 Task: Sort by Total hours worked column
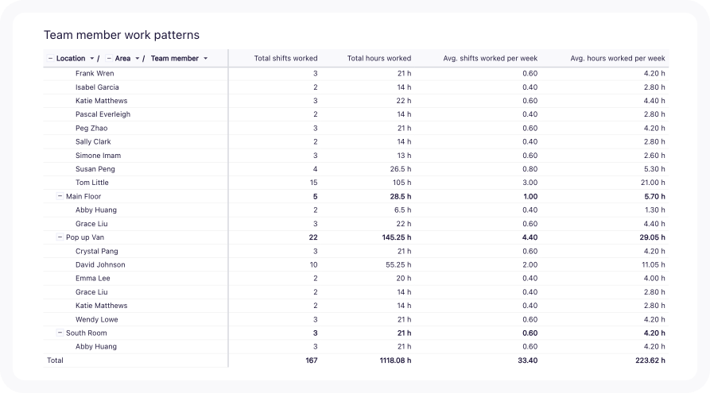[x=379, y=58]
